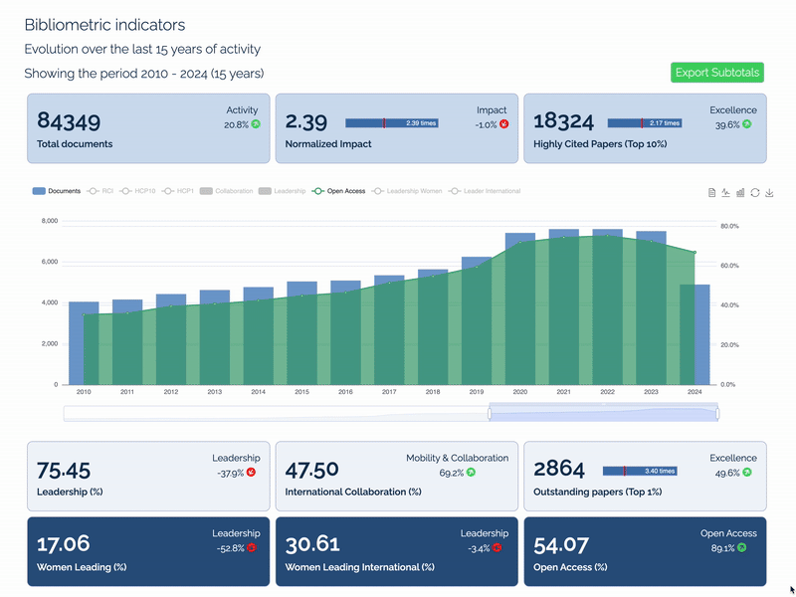Click red down-arrow beside Impact -1.0%
Viewport: 796px width, 597px height.
click(503, 124)
